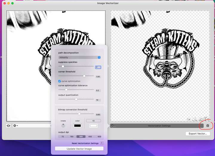Image resolution: width=215 pixels, height=156 pixels.
Task: Click the fill button
Action: [x=93, y=121]
